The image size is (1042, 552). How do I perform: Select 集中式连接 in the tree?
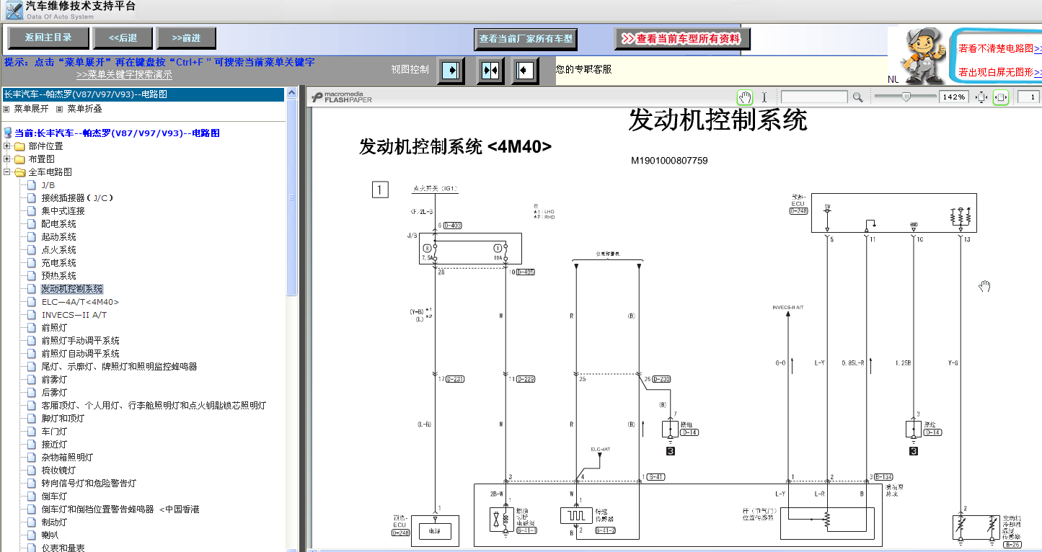[63, 211]
